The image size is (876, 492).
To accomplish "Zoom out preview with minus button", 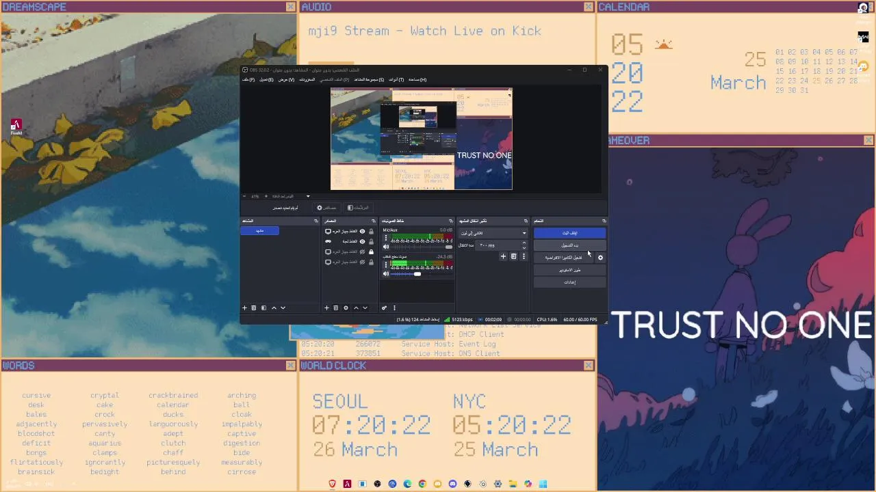I will tap(244, 196).
